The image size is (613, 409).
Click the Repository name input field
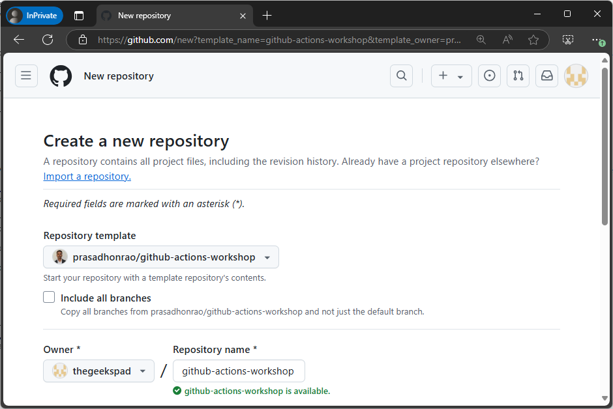239,371
